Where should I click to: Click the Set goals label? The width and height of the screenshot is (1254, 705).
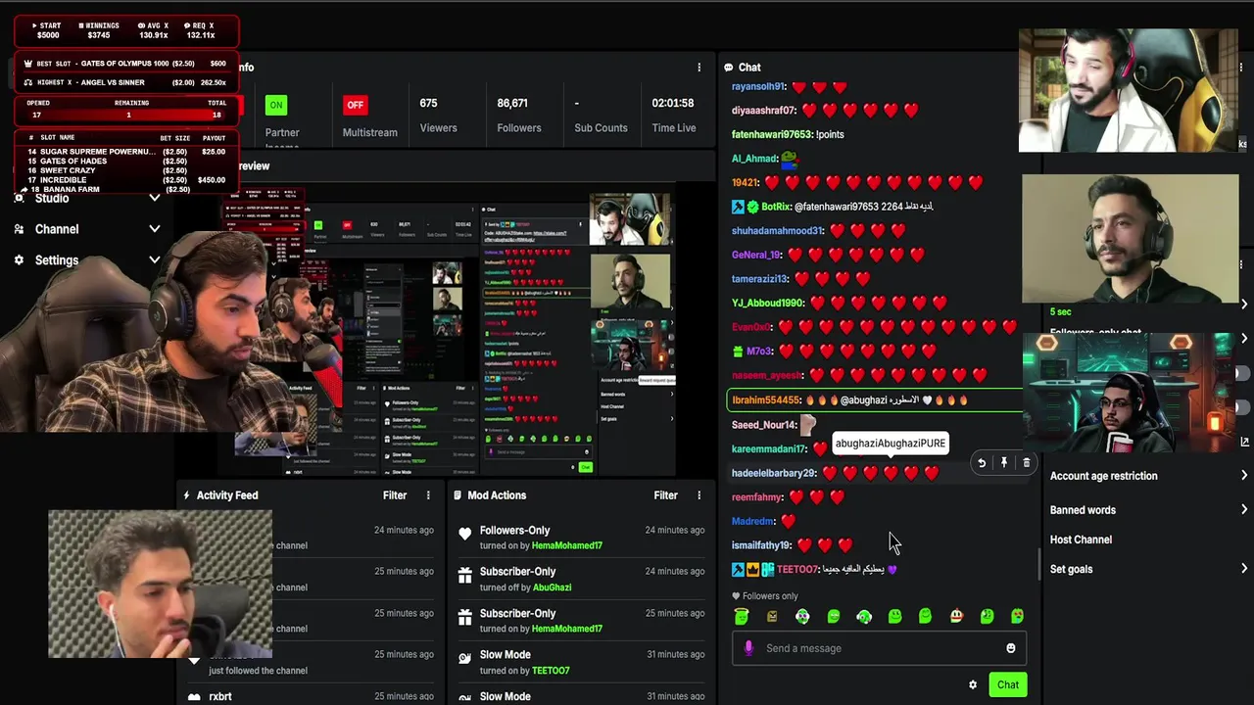1071,569
